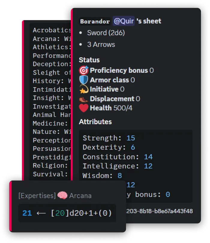Click the red heart Health icon
This screenshot has height=243, width=210.
(x=83, y=108)
